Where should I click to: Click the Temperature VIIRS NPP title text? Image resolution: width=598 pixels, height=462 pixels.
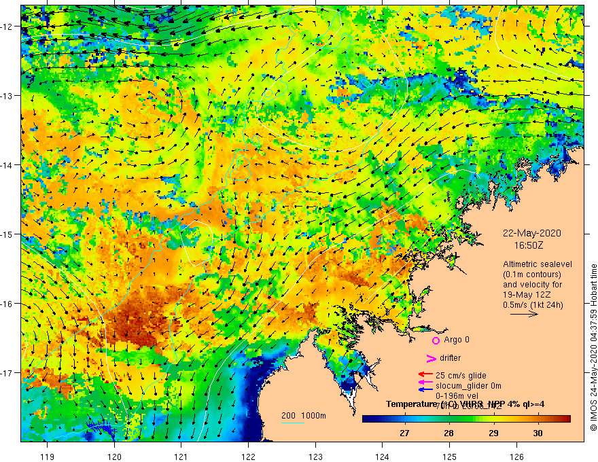tap(465, 404)
